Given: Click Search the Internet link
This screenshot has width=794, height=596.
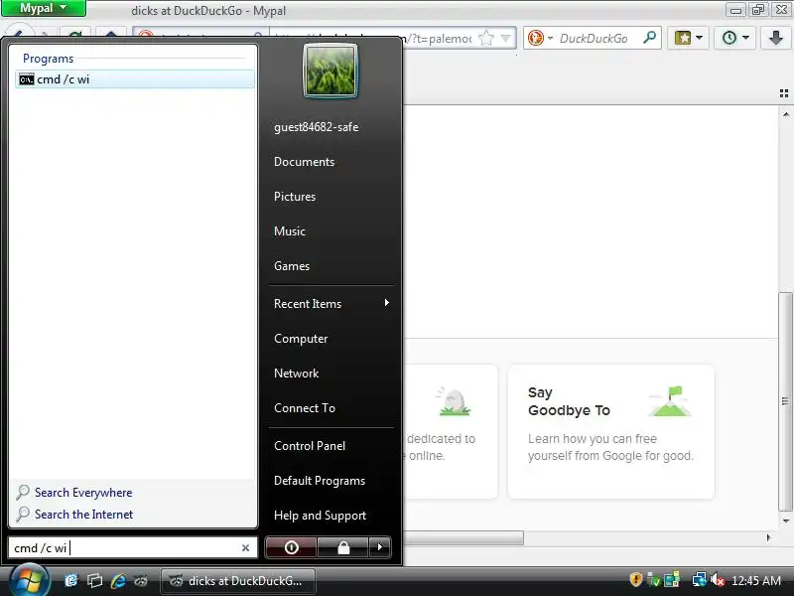Looking at the screenshot, I should [x=83, y=515].
